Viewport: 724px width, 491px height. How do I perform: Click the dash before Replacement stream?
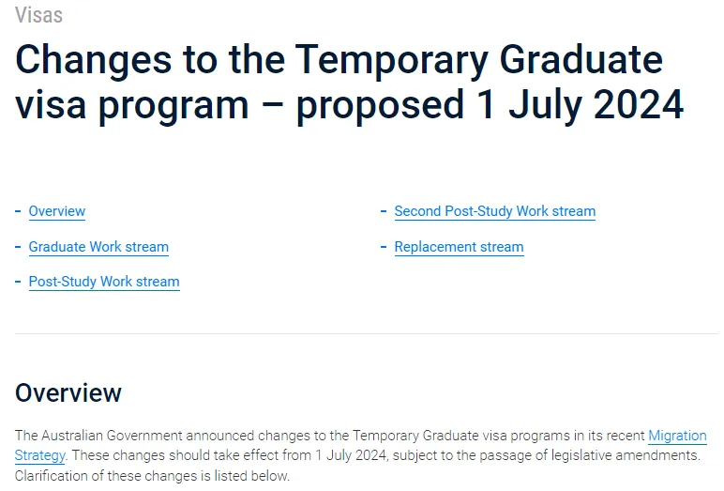point(384,247)
